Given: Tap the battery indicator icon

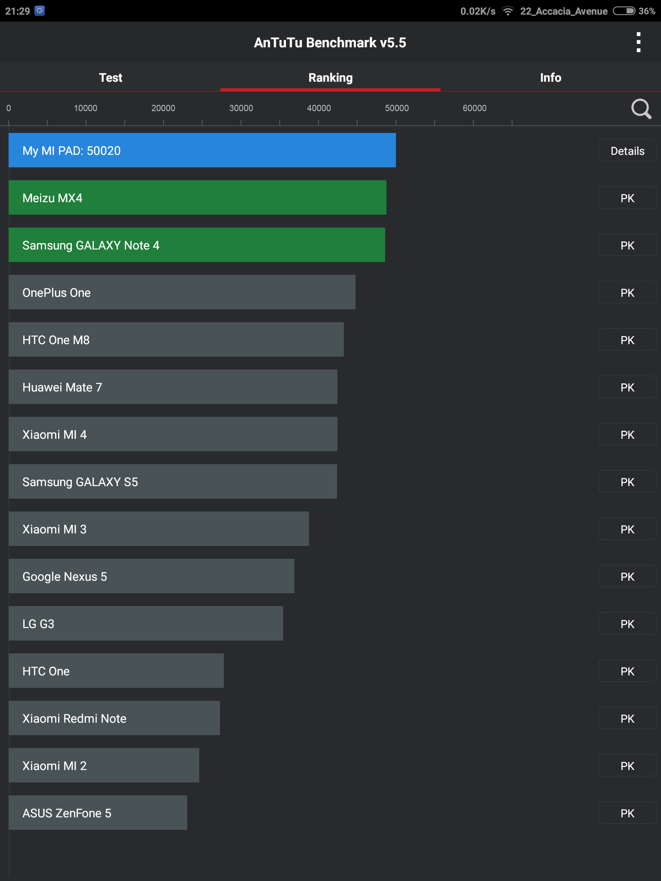Looking at the screenshot, I should click(x=624, y=11).
